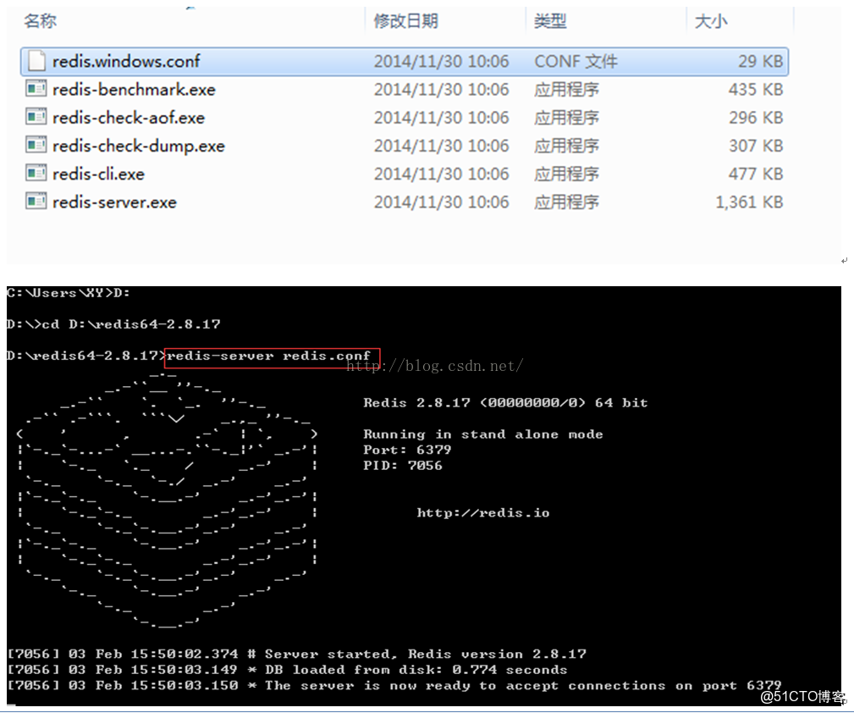The image size is (854, 713).
Task: Select the file name redis-cli.exe
Action: 98,174
